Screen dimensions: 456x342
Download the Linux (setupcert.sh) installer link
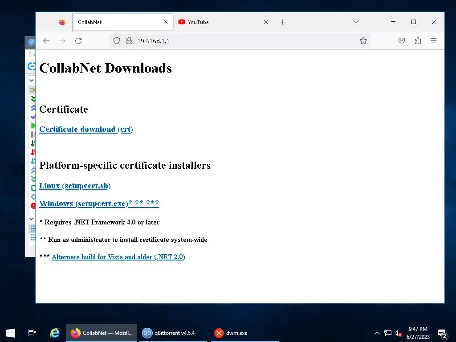(75, 186)
